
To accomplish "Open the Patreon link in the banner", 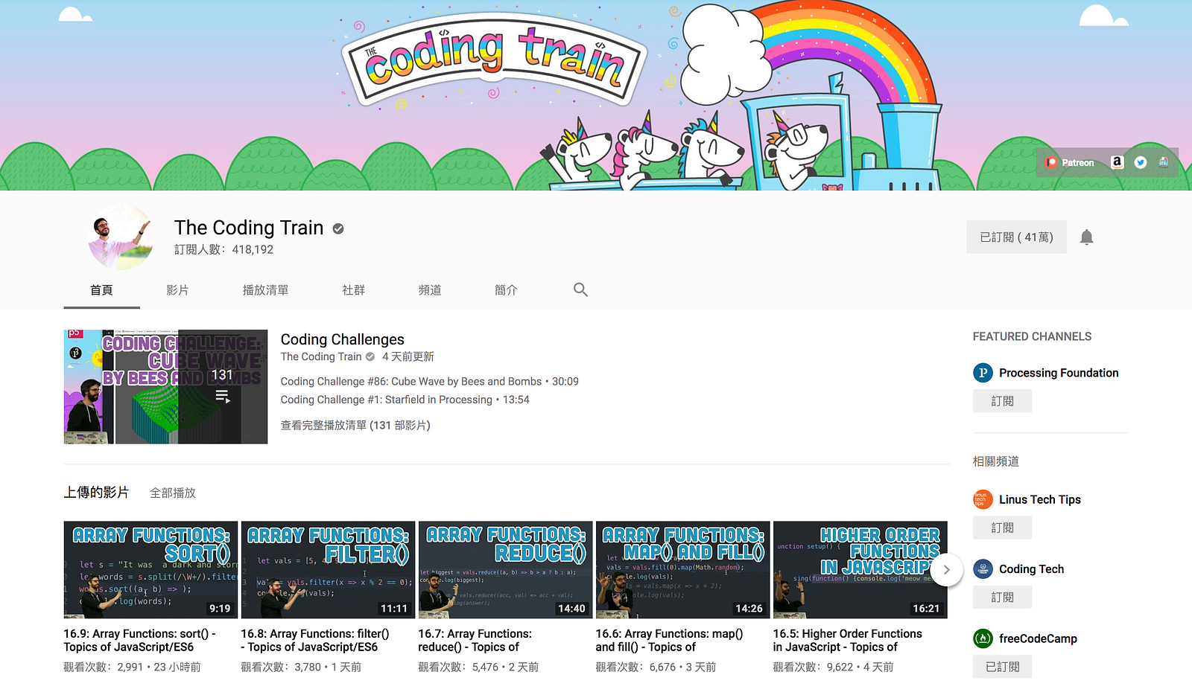I will pos(1070,163).
